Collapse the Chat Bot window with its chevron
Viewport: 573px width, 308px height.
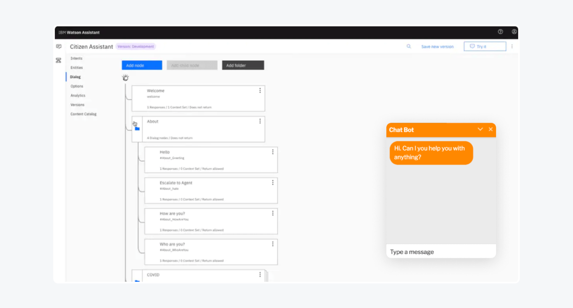[480, 129]
